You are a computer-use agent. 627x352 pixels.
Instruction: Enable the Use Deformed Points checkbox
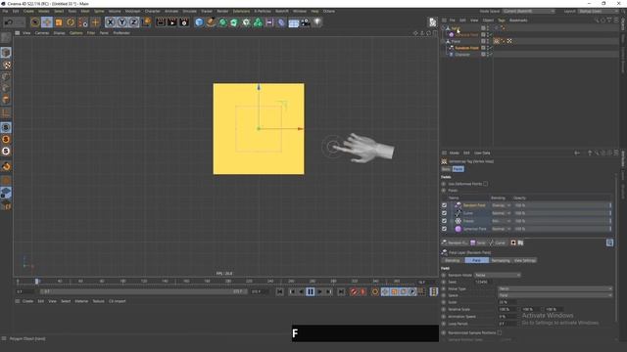[486, 184]
